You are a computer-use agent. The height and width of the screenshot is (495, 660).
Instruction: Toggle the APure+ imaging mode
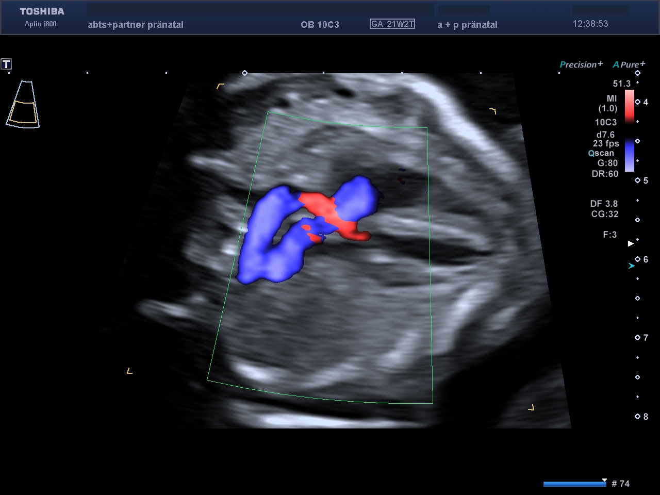pos(629,64)
